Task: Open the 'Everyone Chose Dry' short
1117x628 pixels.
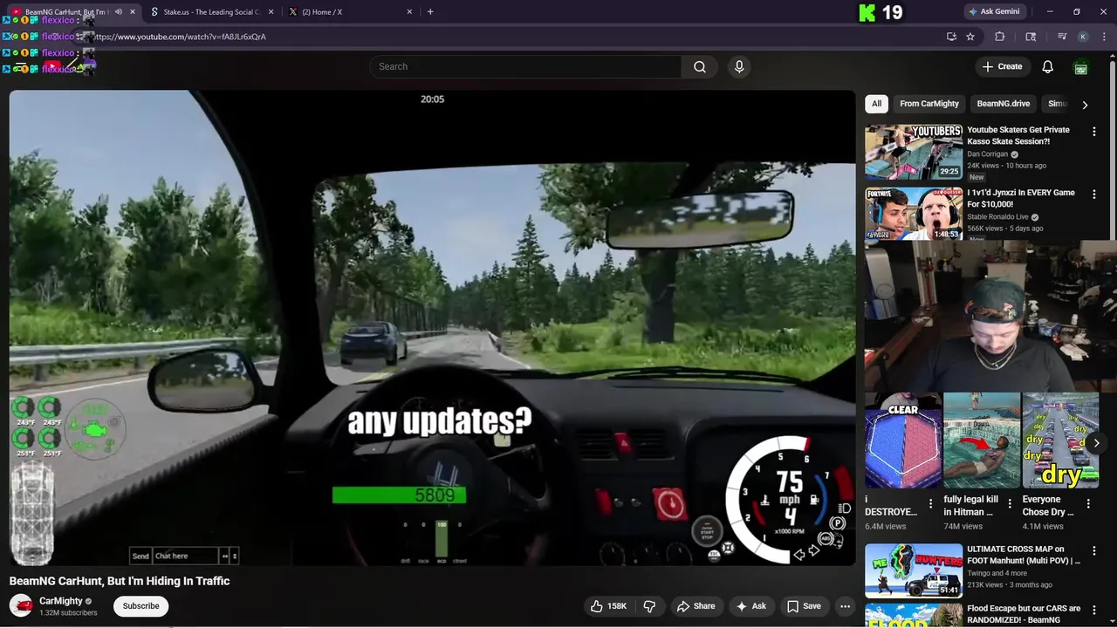Action: 1059,440
